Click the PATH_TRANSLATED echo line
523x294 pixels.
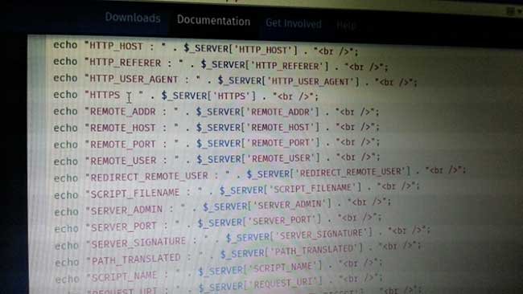[238, 255]
